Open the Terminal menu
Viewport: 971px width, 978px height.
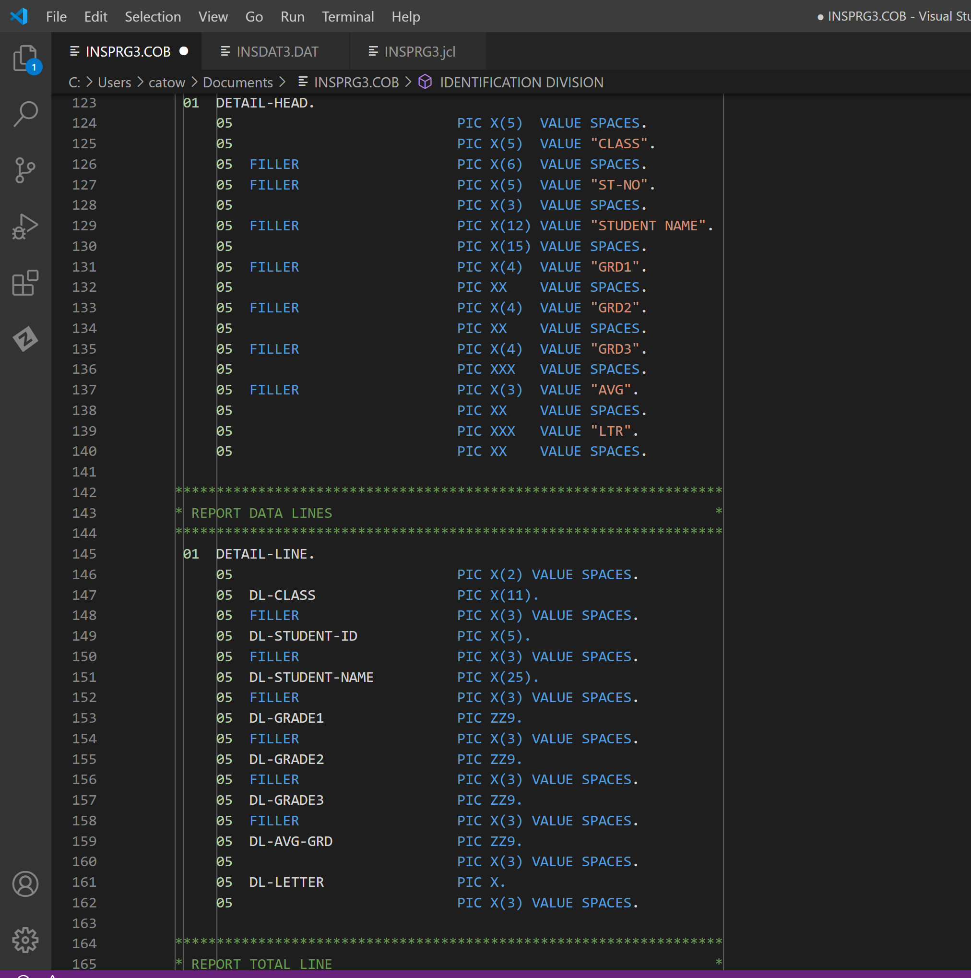click(x=348, y=16)
